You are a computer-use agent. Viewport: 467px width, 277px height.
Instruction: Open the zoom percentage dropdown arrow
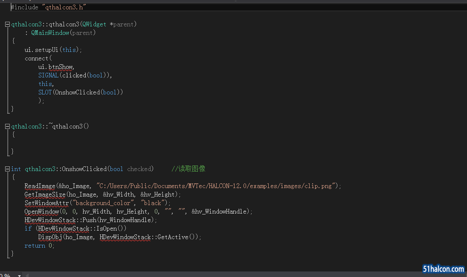(19, 275)
